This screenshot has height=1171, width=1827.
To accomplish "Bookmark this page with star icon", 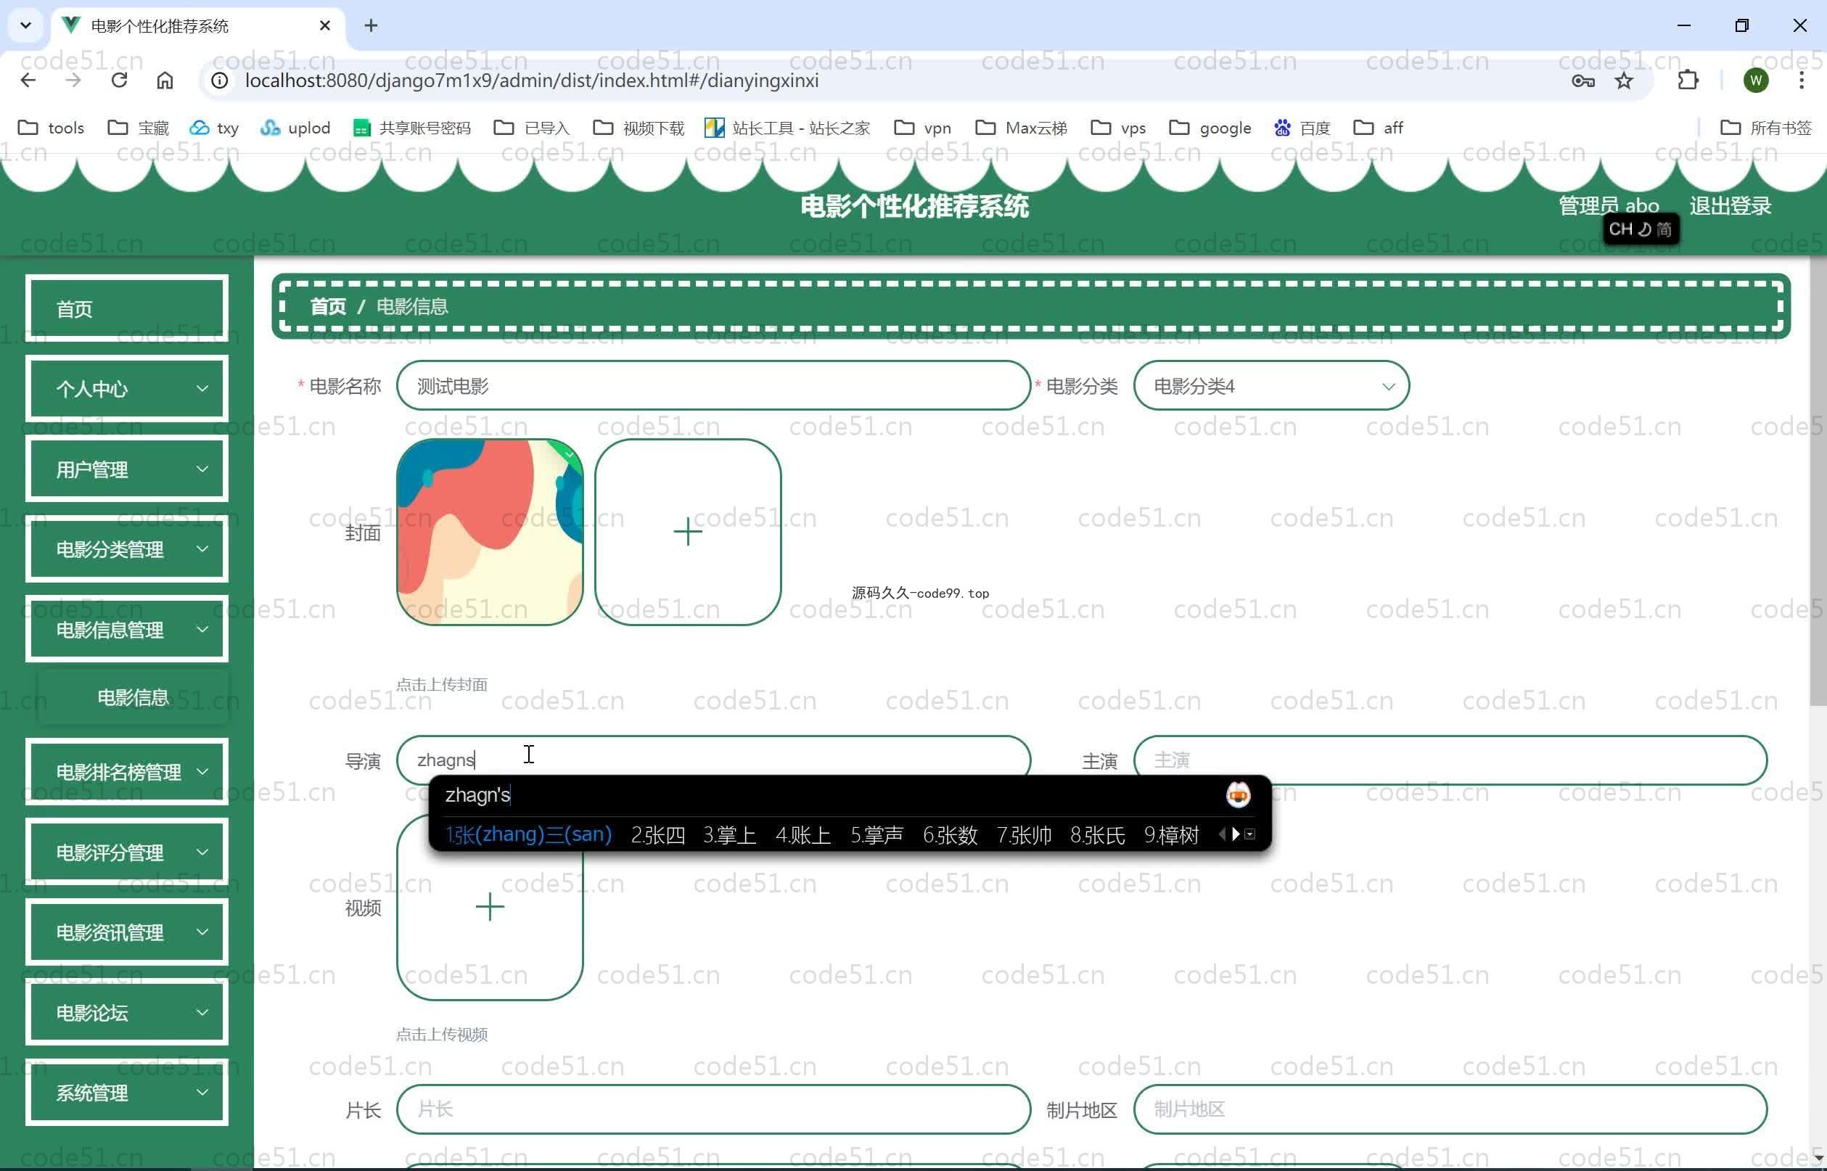I will point(1624,81).
